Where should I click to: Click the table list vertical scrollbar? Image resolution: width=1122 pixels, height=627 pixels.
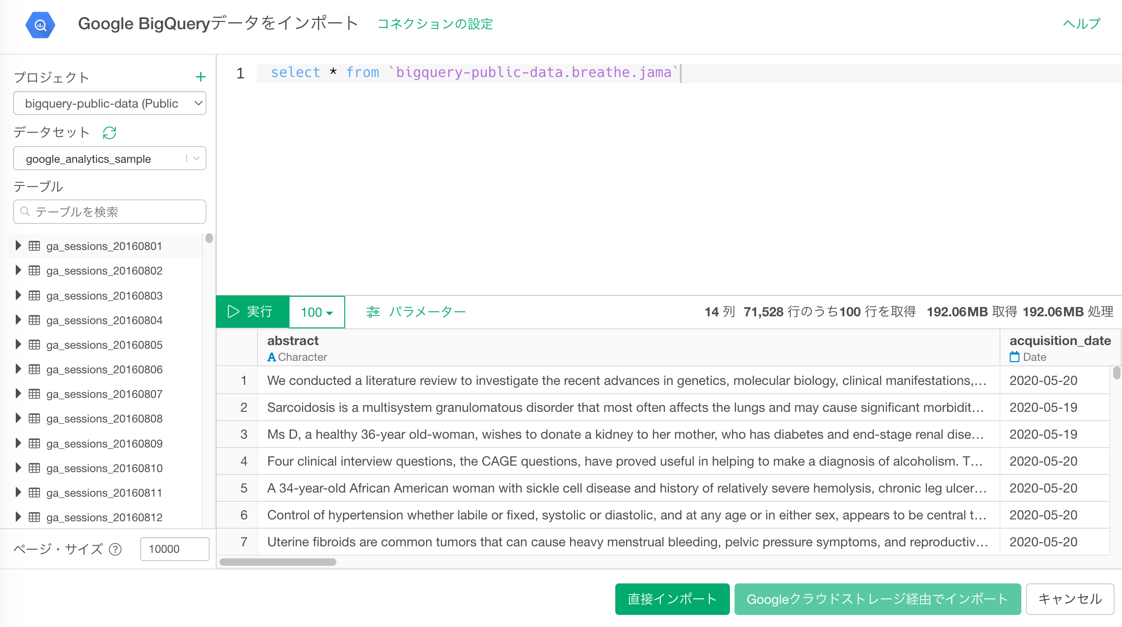[209, 238]
